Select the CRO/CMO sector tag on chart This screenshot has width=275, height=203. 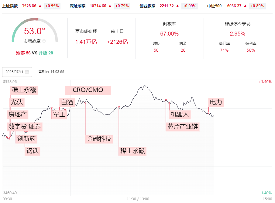pos(88,90)
